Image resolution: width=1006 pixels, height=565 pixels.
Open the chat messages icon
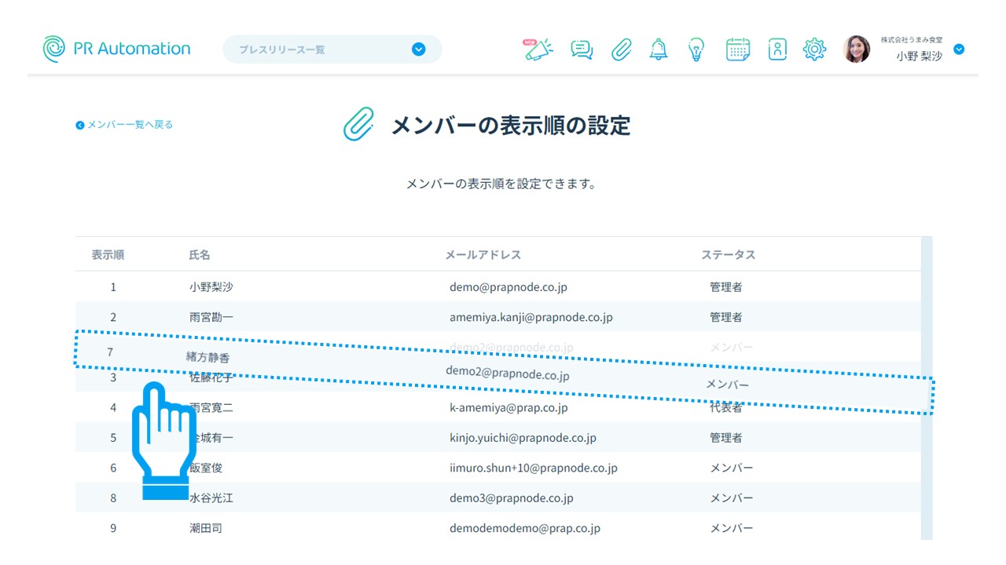(x=582, y=49)
